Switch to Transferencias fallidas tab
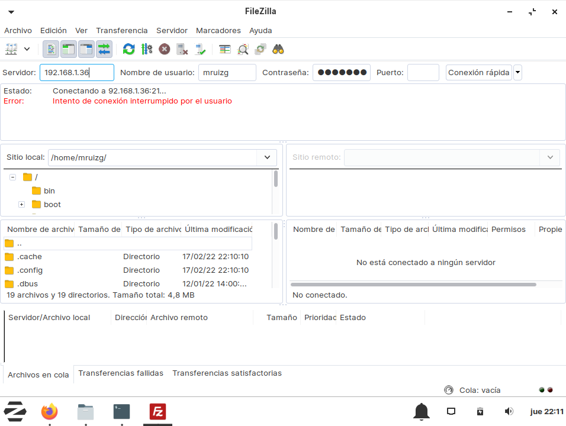 [x=121, y=373]
